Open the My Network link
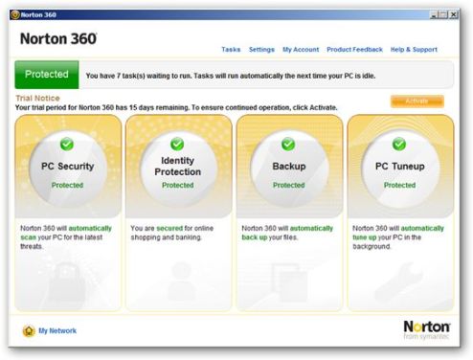The height and width of the screenshot is (360, 473). [x=57, y=330]
